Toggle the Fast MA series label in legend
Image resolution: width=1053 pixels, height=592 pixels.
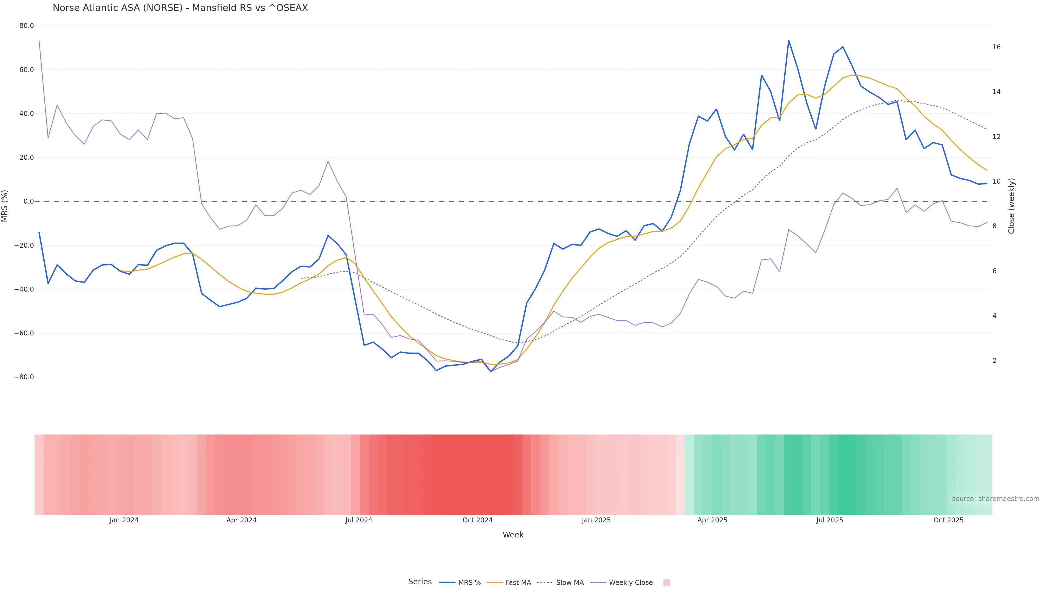point(518,583)
